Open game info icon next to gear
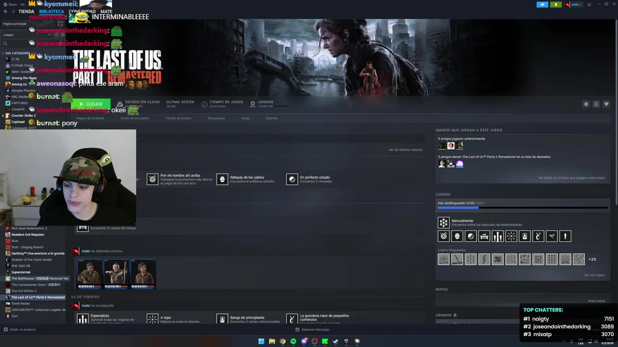The height and width of the screenshot is (347, 618). [x=596, y=104]
